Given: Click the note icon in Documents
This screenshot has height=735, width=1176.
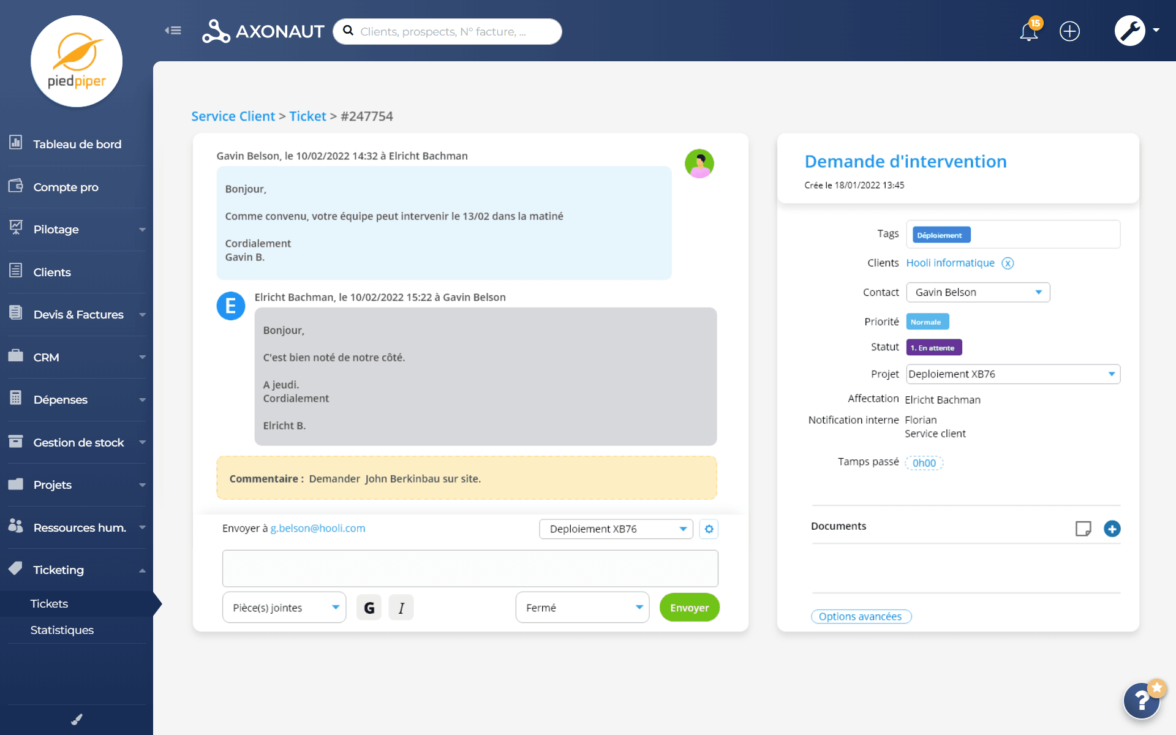Looking at the screenshot, I should pos(1083,529).
